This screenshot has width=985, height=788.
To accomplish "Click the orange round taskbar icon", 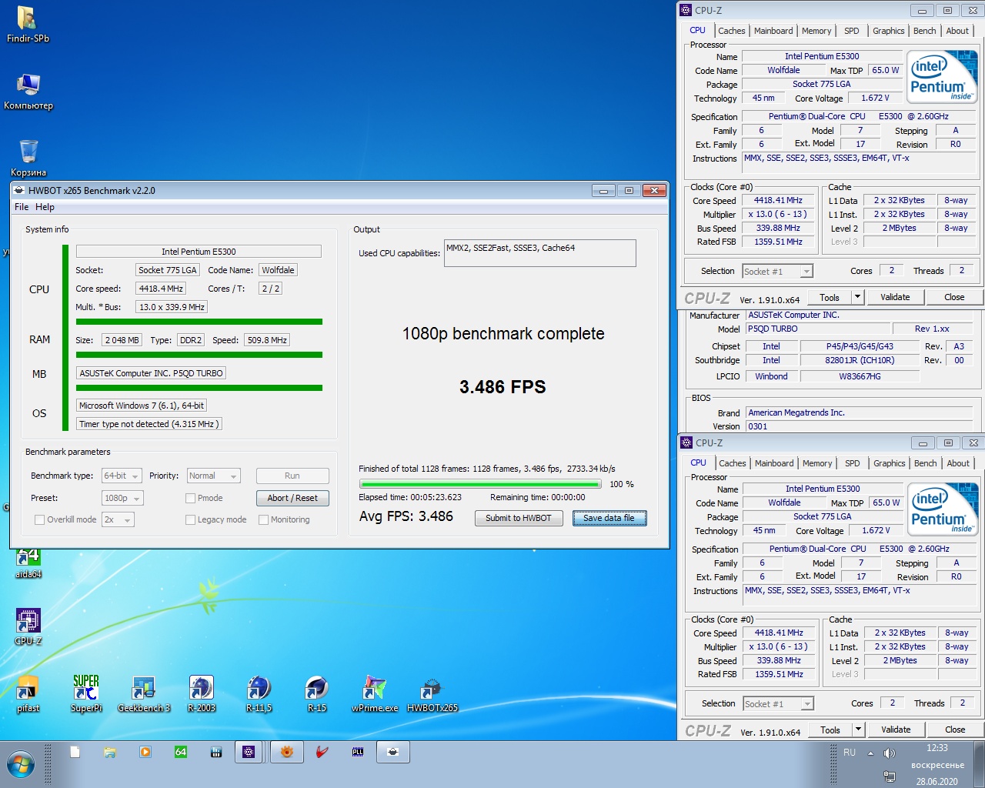I will tap(287, 752).
